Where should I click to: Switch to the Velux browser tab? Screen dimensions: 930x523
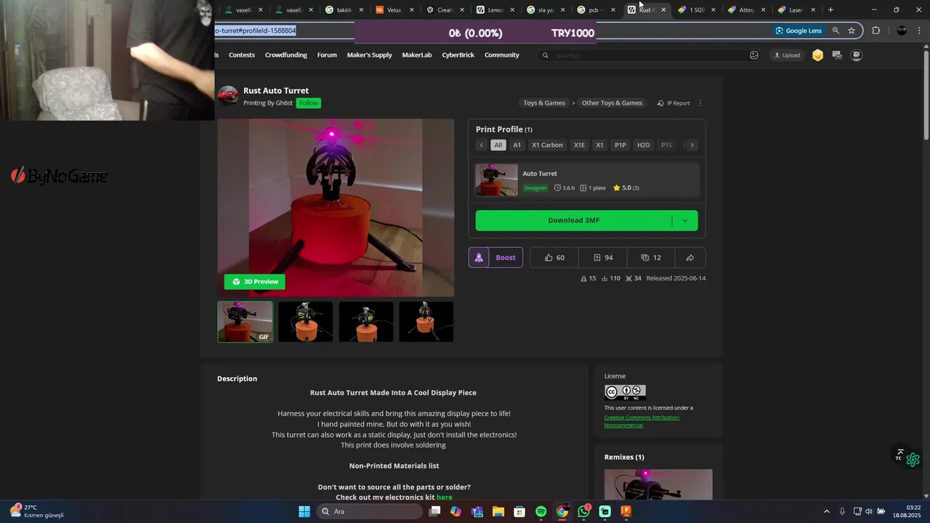pyautogui.click(x=395, y=9)
